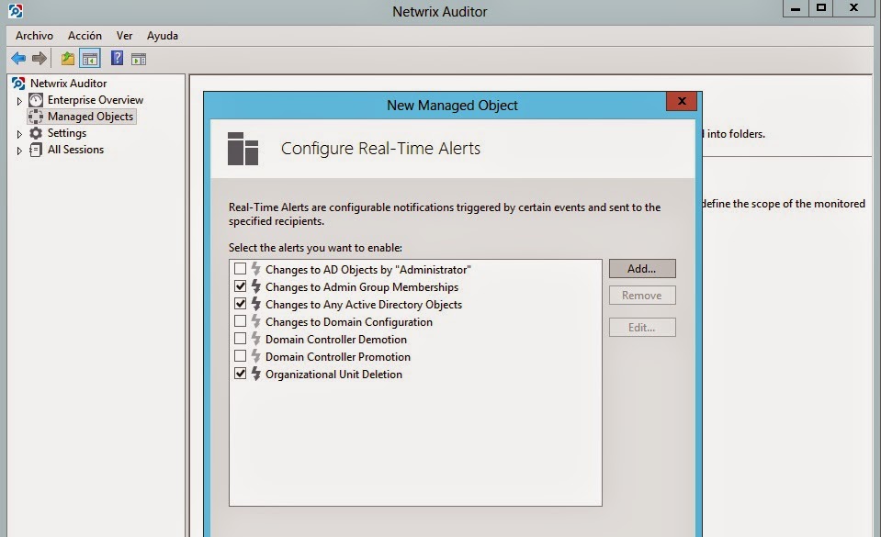Close the New Managed Object dialog
The width and height of the screenshot is (881, 537).
(x=681, y=102)
